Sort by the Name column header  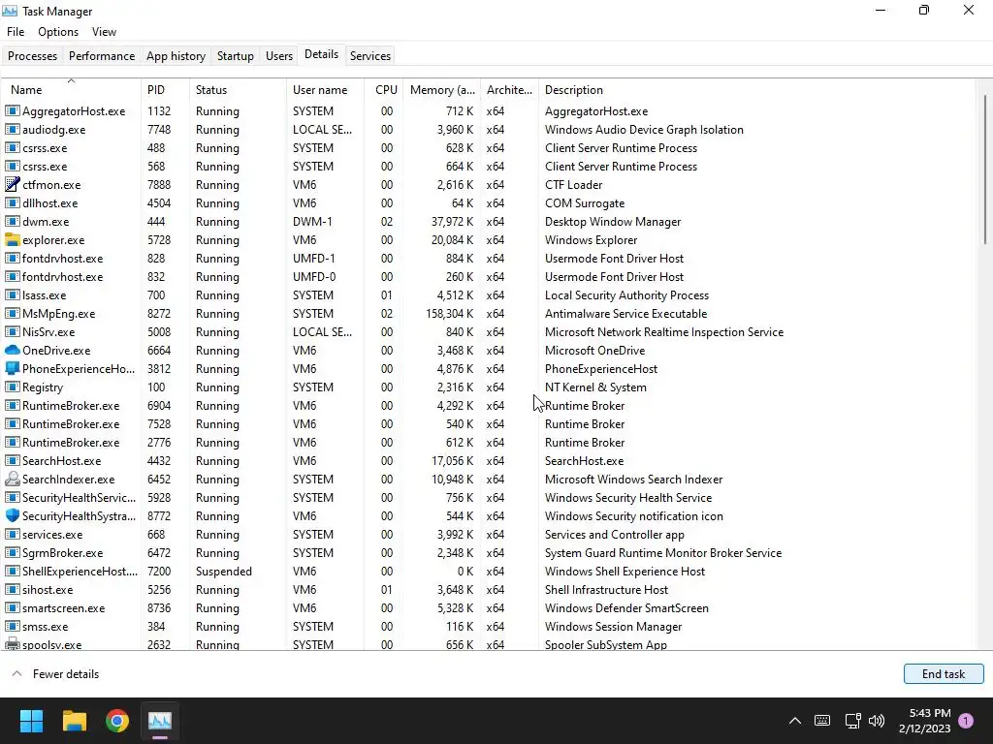point(72,90)
